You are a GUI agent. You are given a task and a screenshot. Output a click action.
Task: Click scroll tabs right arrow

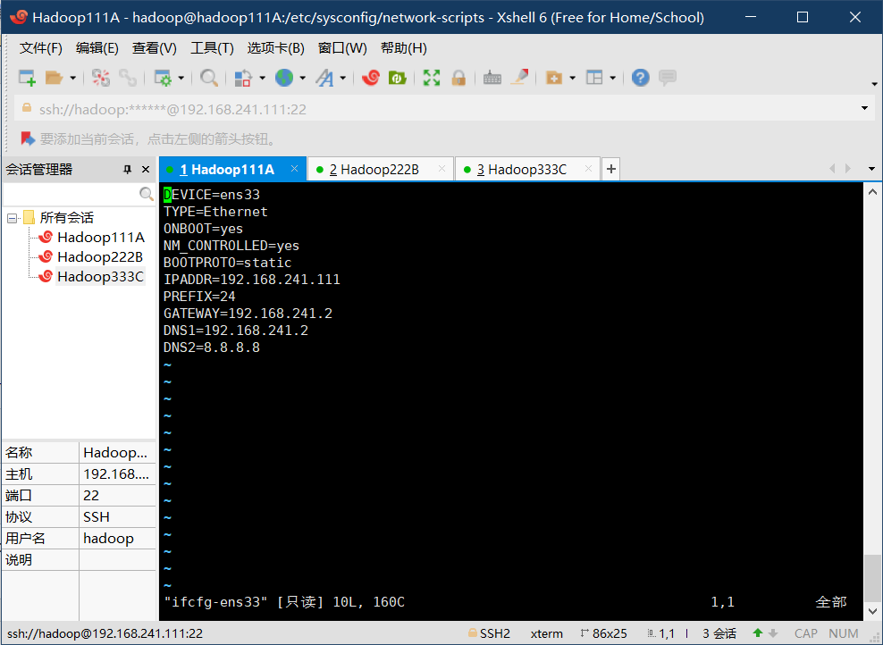(847, 169)
